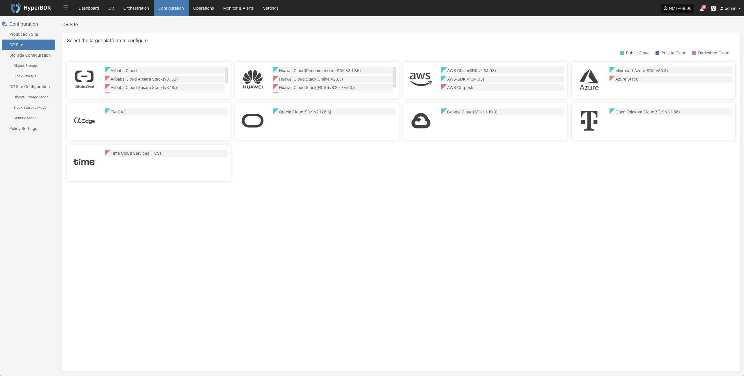The width and height of the screenshot is (744, 376).
Task: Click the Alibaba Cloud logo
Action: click(84, 79)
